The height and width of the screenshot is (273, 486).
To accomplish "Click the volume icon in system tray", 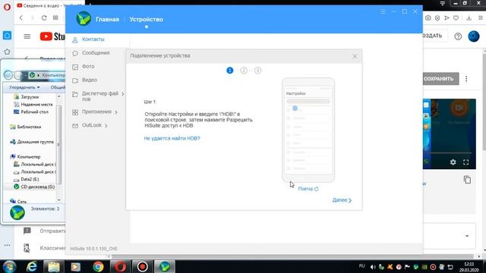I will (373, 267).
